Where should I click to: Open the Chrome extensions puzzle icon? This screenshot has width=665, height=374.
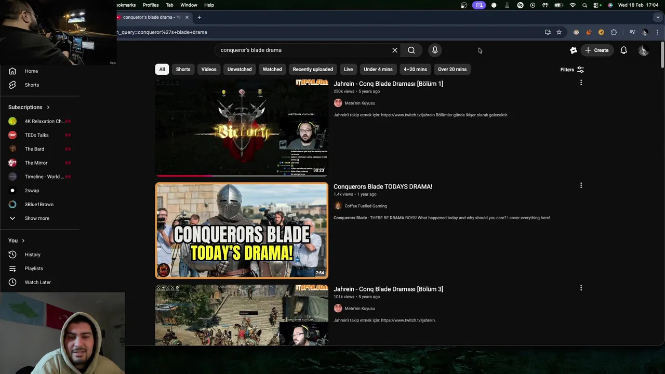click(x=614, y=32)
